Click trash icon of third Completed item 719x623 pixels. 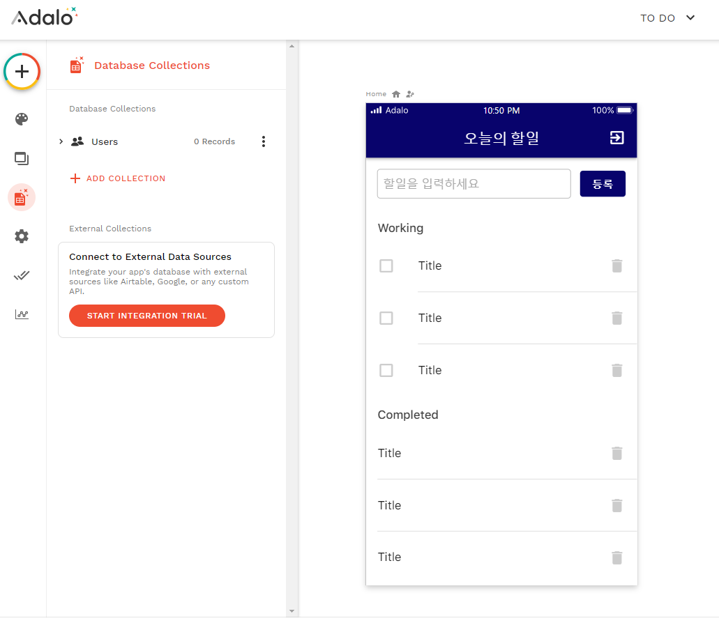coord(616,557)
